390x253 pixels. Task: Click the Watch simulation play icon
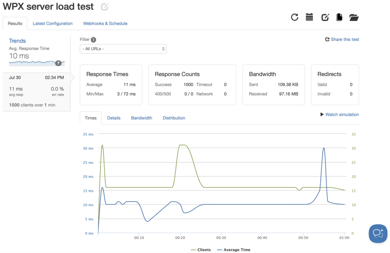coord(322,114)
